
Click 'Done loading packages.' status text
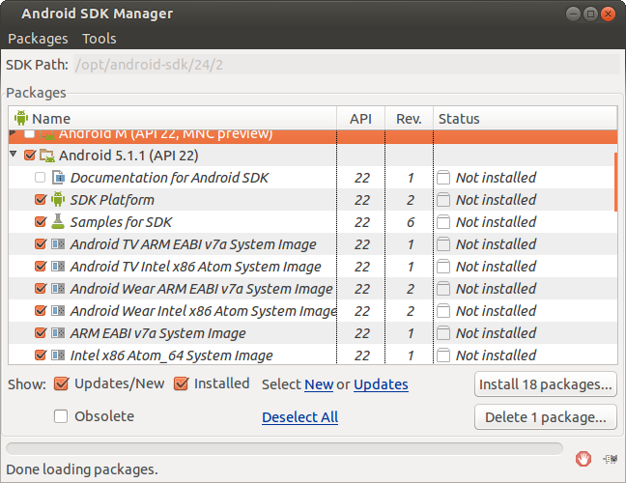(82, 469)
